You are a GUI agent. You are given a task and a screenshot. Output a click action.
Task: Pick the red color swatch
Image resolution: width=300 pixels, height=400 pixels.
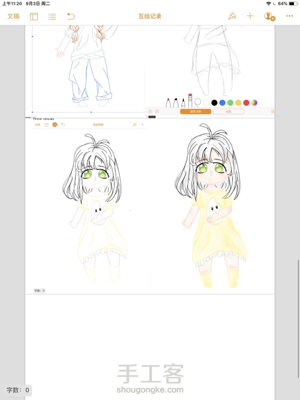[246, 103]
